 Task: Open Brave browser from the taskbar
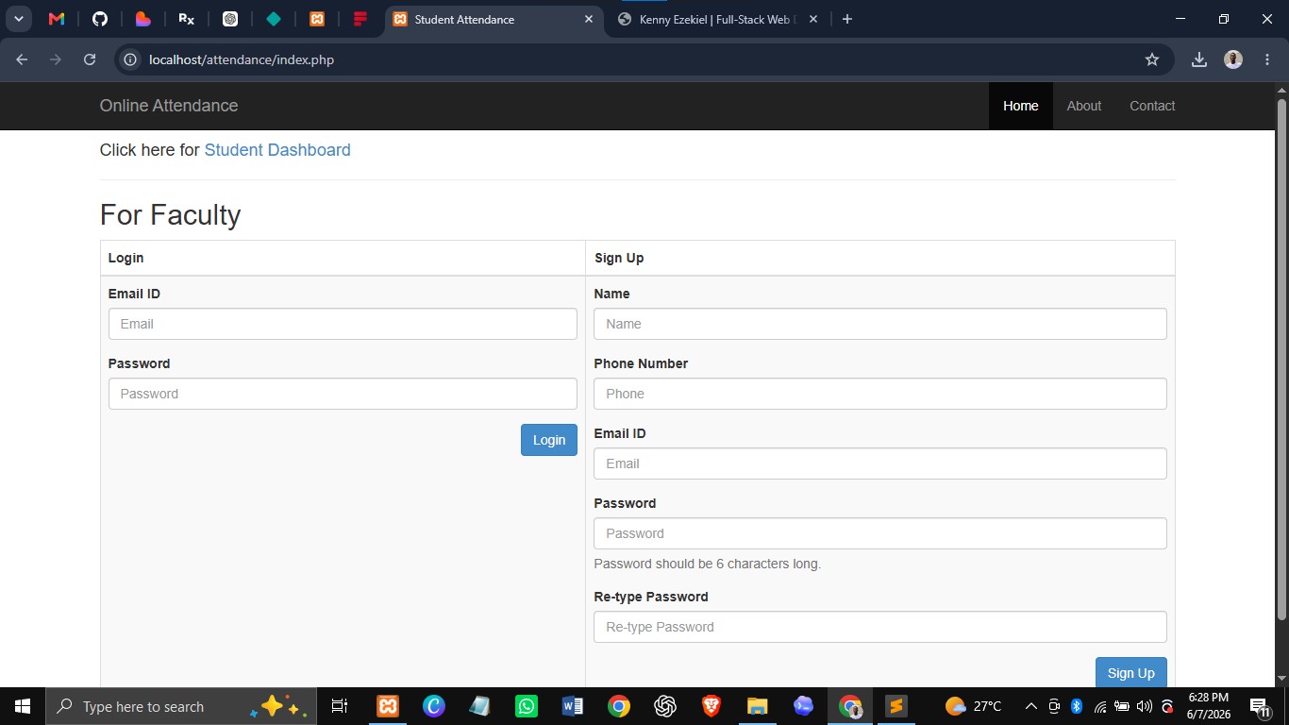(711, 706)
